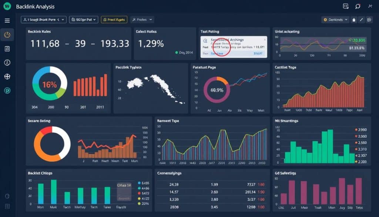The height and width of the screenshot is (217, 379).
Task: Click the panel layout icon in top bar
Action: (346, 6)
